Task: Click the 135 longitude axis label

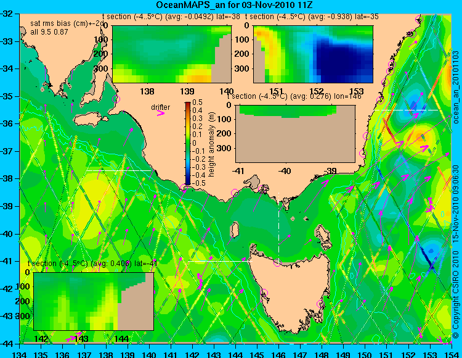Action: (x=41, y=354)
